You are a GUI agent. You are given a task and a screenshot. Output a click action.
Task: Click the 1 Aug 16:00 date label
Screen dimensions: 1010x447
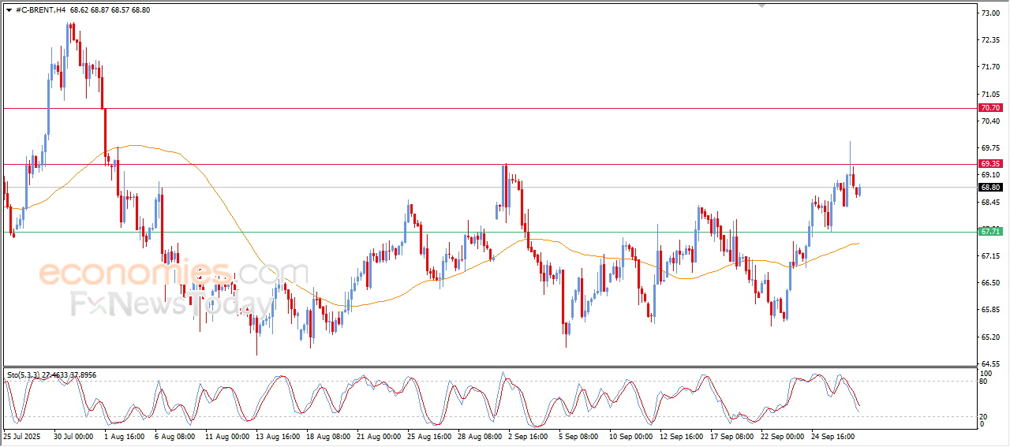pos(123,435)
